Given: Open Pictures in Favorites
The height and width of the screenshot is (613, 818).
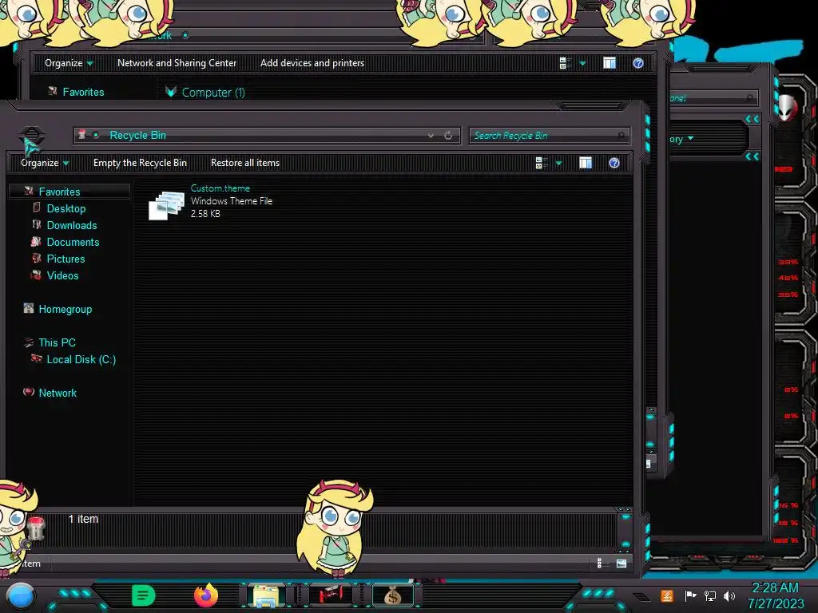Looking at the screenshot, I should (66, 259).
